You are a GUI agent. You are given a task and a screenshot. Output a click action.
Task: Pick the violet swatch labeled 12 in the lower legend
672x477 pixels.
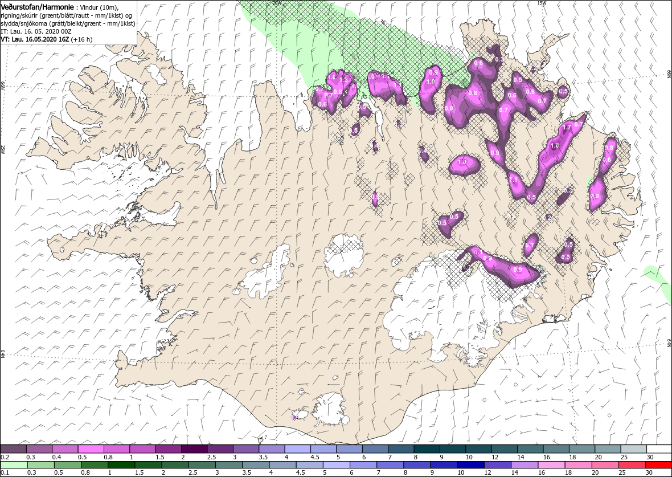pos(498,465)
